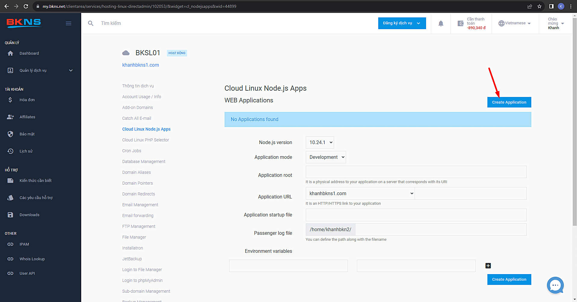Expand Quản lý dịch vụ sidebar menu
The image size is (577, 302).
pos(40,70)
